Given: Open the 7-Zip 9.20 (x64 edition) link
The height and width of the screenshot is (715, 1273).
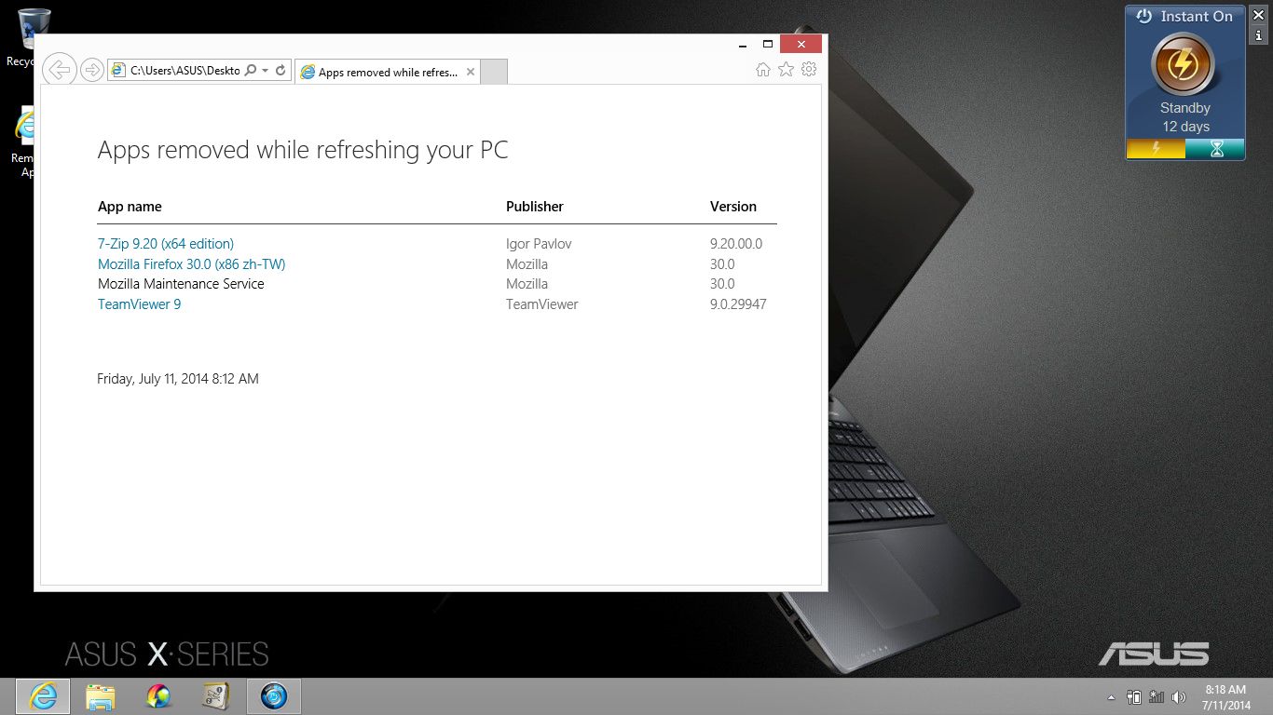Looking at the screenshot, I should point(166,244).
